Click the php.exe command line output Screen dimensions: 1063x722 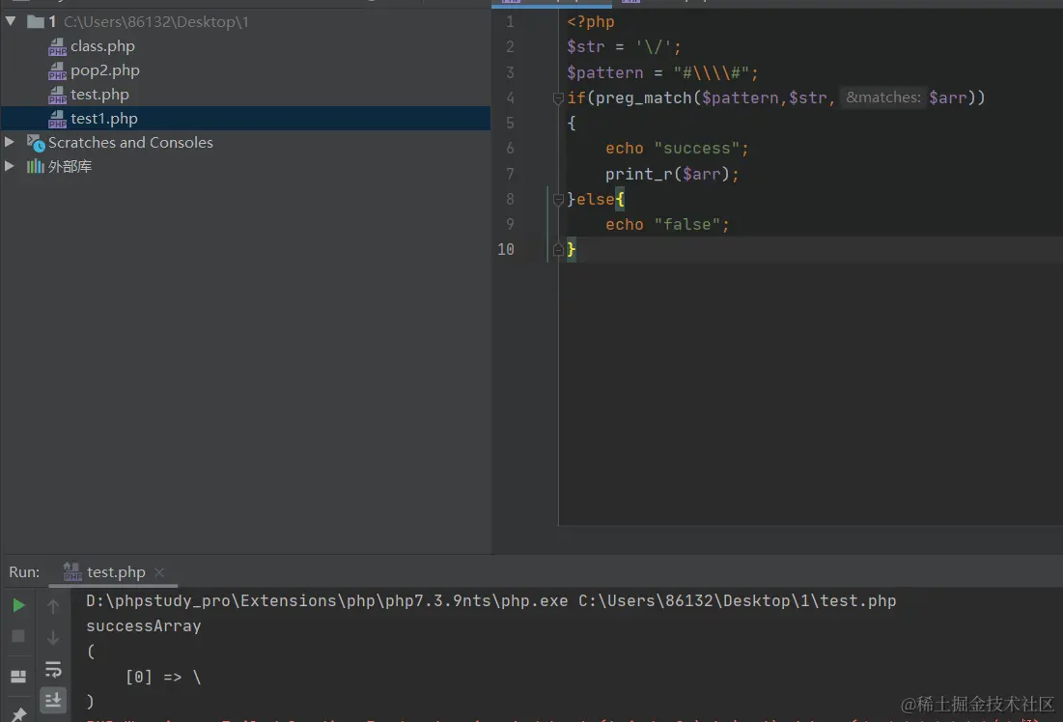490,600
